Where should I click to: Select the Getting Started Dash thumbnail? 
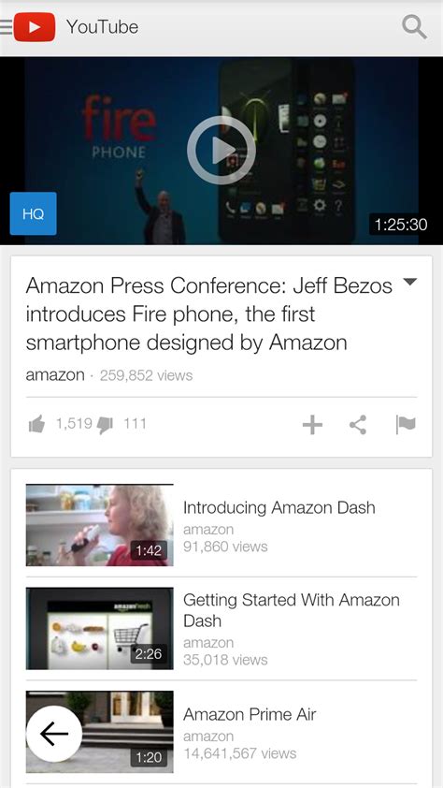click(x=99, y=629)
